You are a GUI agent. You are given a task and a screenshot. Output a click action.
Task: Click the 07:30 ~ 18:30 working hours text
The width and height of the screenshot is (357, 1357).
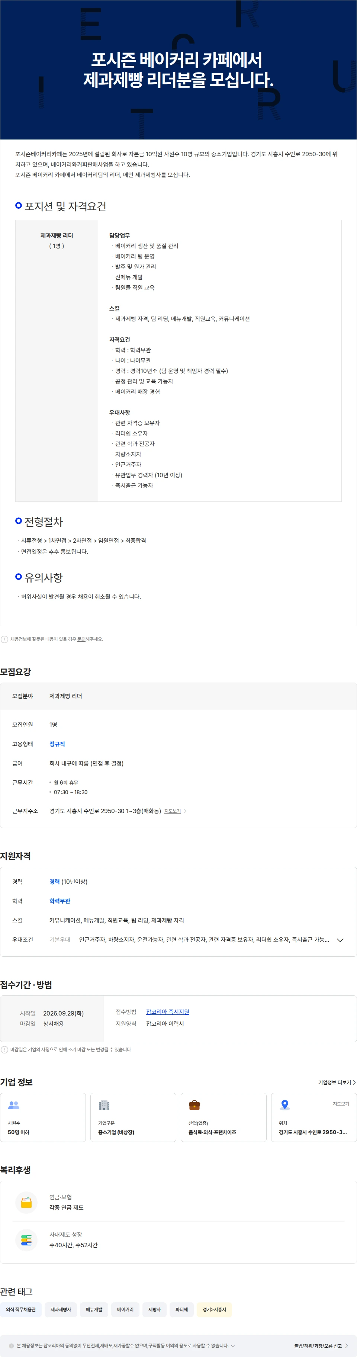pos(71,792)
